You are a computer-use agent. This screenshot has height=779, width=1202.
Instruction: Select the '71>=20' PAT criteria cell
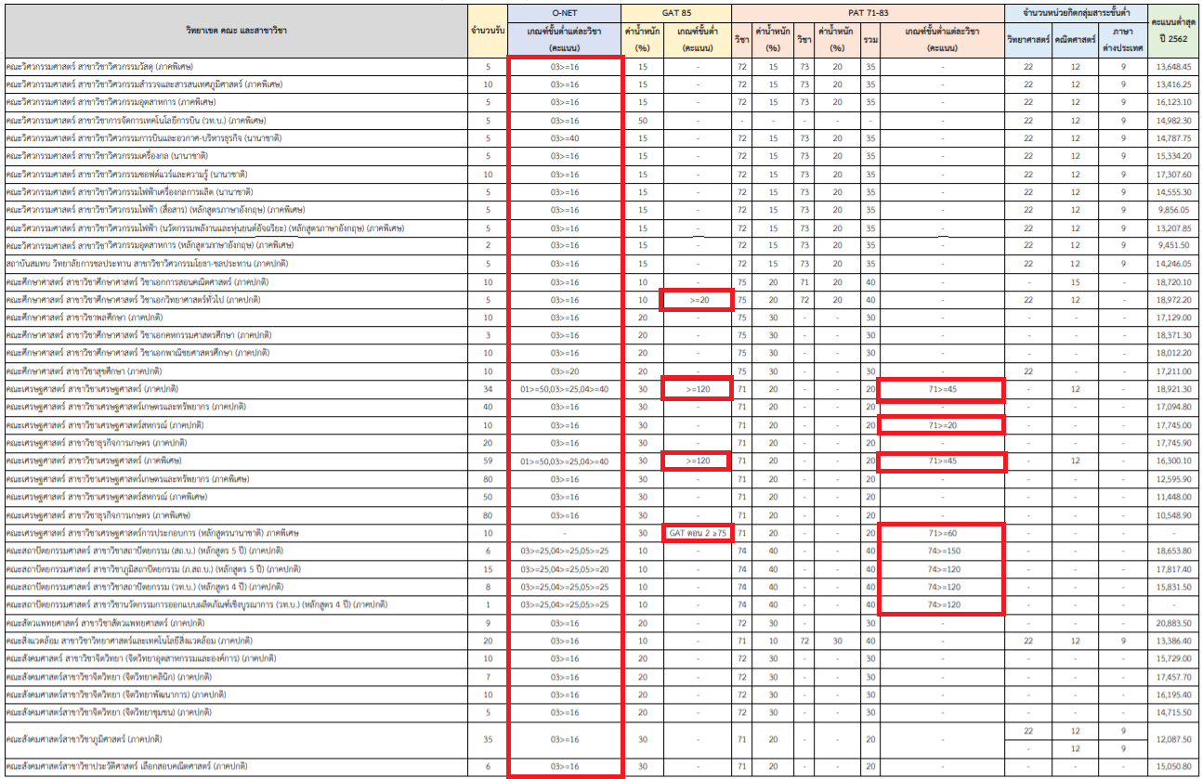coord(943,424)
